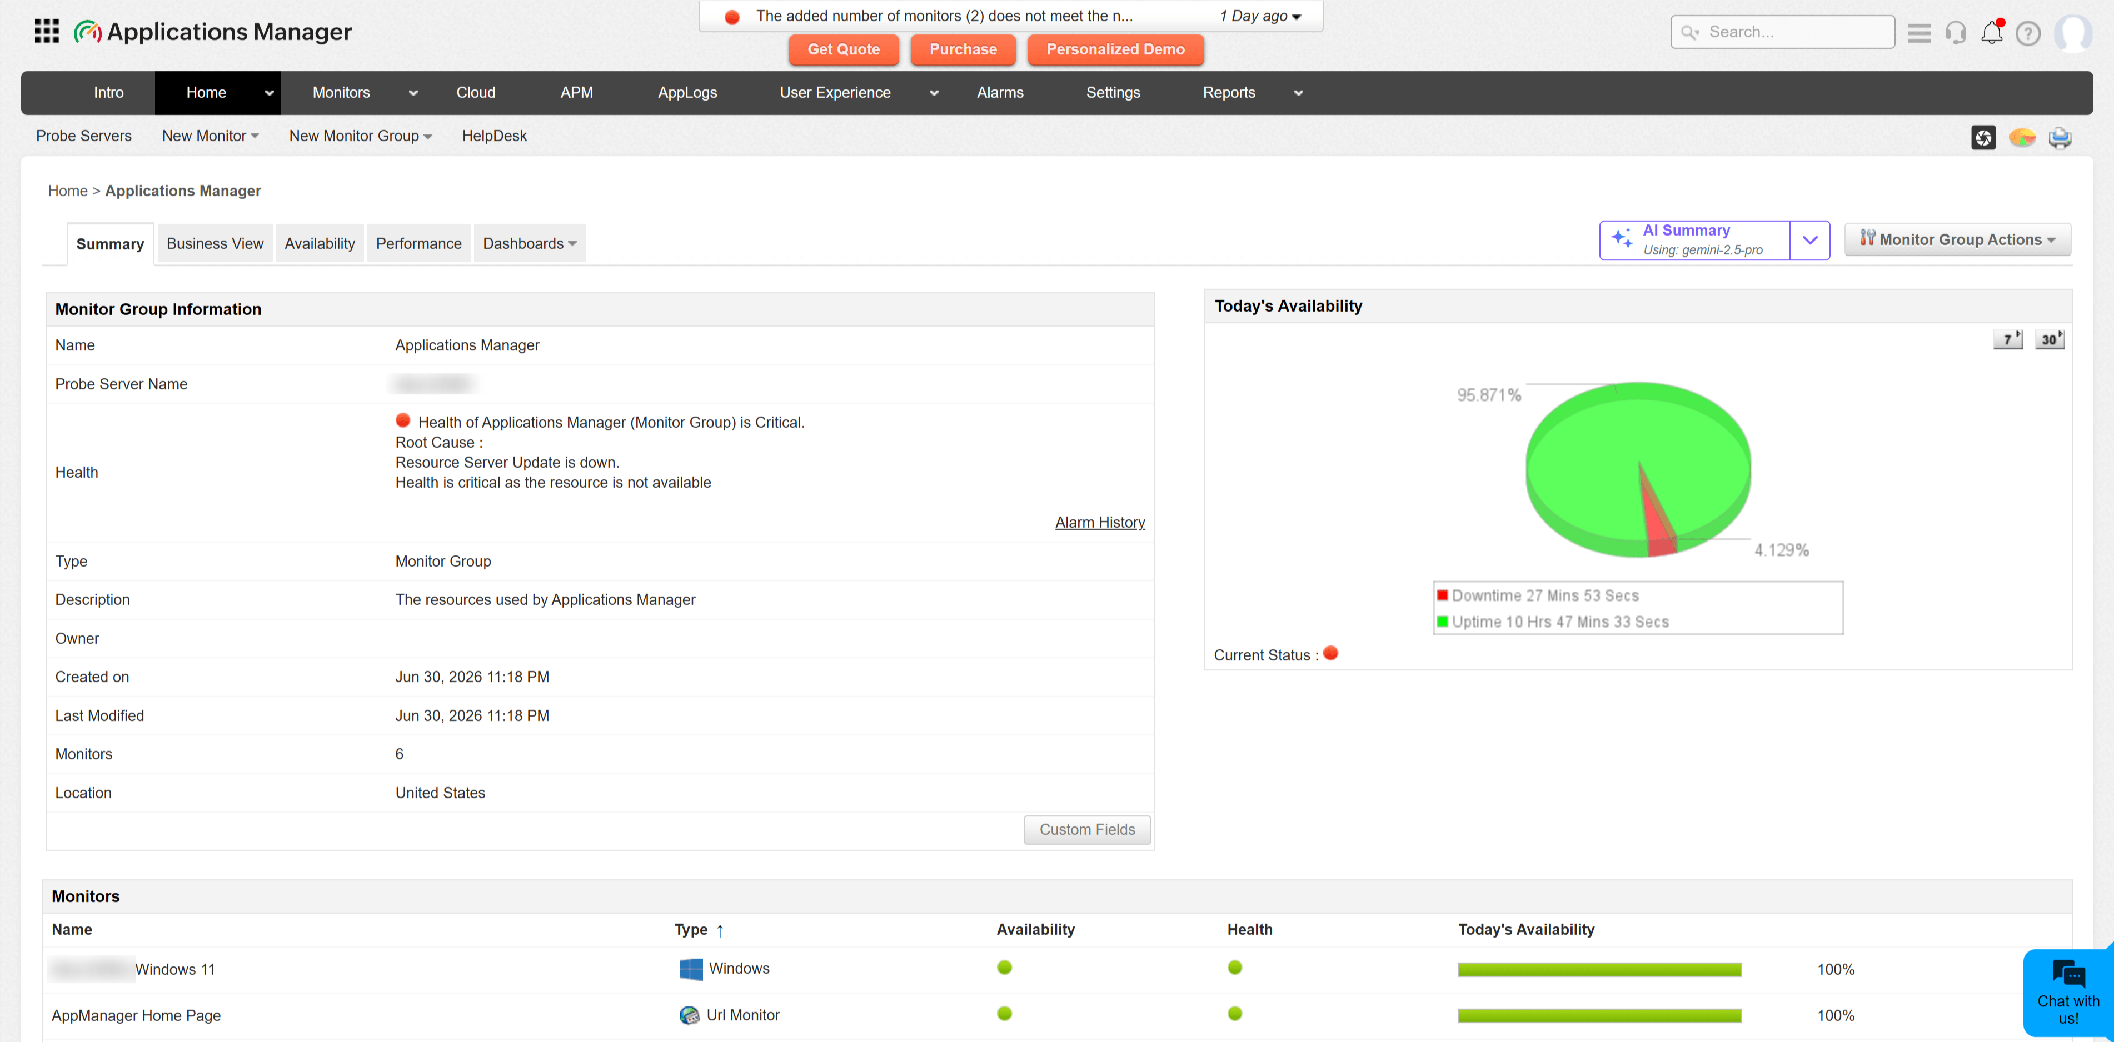Click the Personalized Demo button
2114x1042 pixels.
[1115, 49]
